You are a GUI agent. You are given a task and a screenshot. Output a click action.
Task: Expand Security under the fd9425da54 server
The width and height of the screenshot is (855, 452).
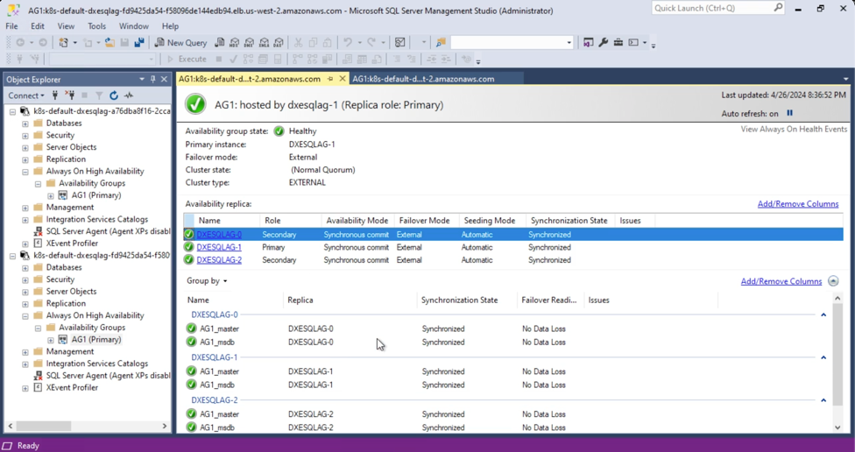coord(25,279)
